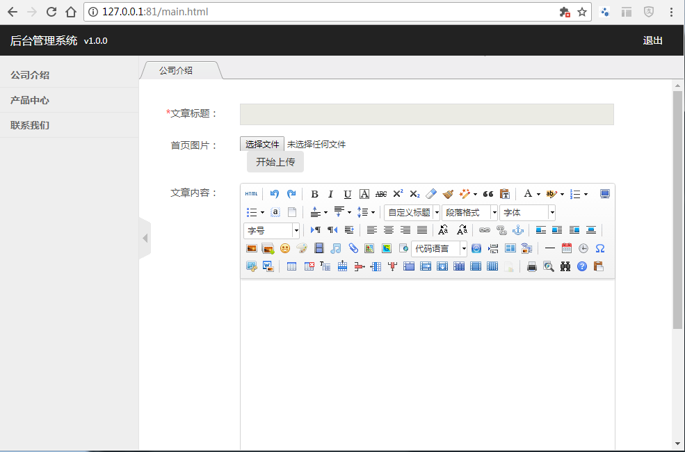Insert an anchor

point(518,230)
